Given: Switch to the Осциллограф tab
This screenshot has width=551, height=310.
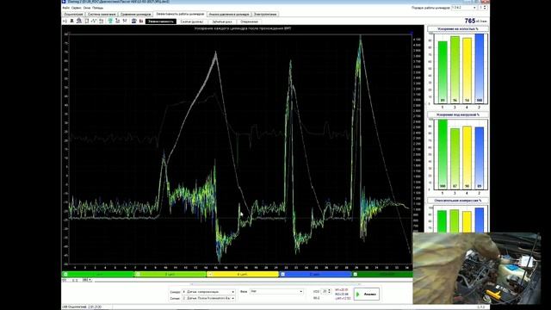Looking at the screenshot, I should [73, 15].
